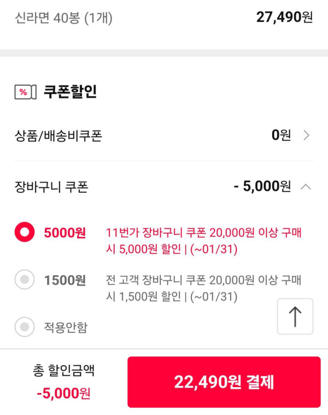The image size is (328, 415).
Task: Open the 상품/배송비쿠폰 row label
Action: (x=58, y=136)
